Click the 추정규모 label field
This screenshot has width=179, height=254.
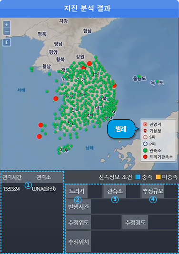[x=152, y=191]
